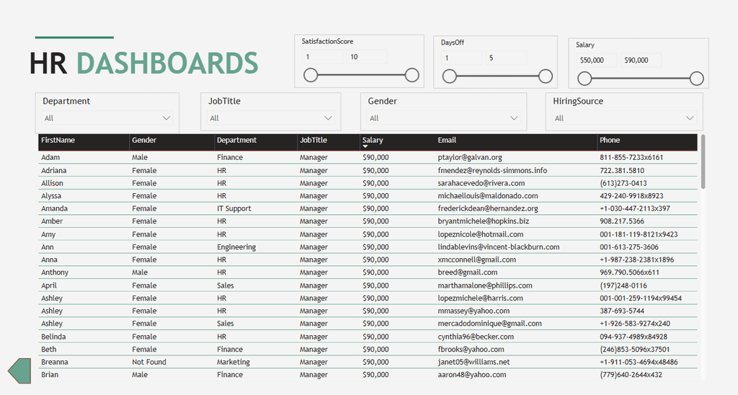Click SatisfactionScore minimum value box

[322, 57]
